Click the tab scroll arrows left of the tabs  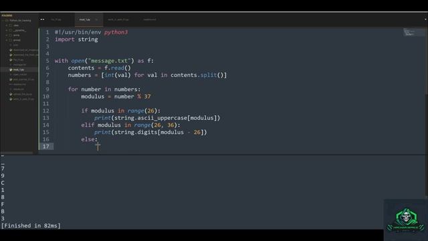(x=42, y=19)
